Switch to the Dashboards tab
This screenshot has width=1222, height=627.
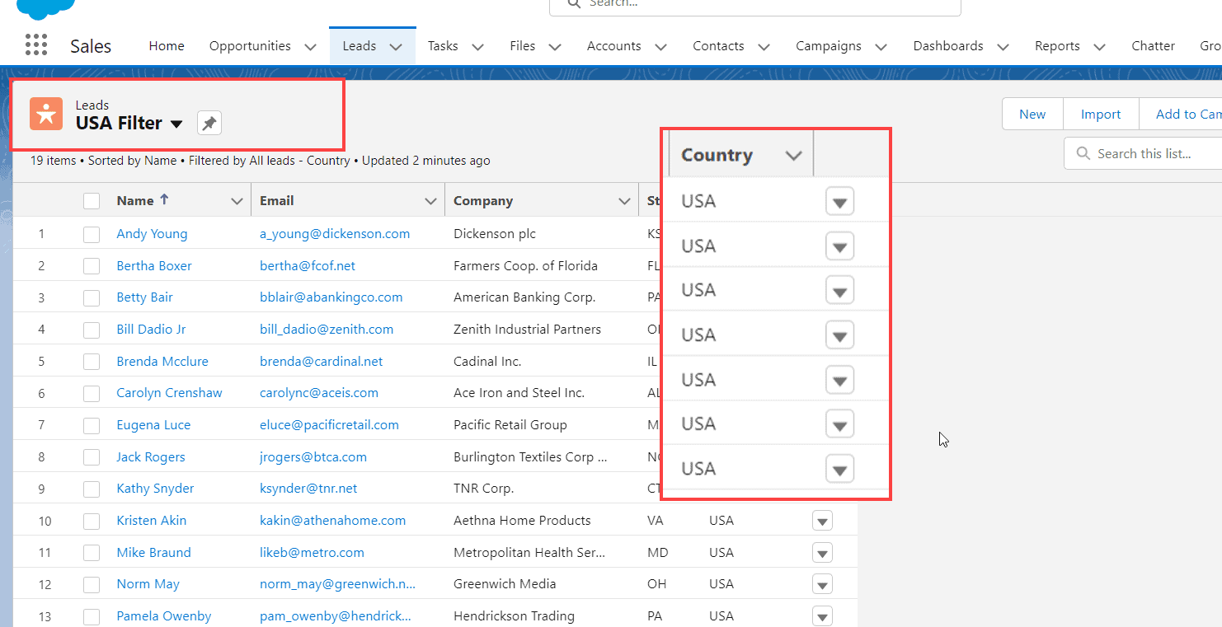click(x=948, y=46)
